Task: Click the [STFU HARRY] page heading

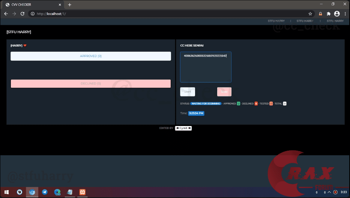Action: pos(19,32)
